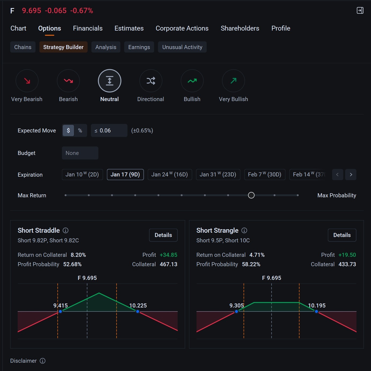Viewport: 371px width, 371px height.
Task: Select the Bearish outlook icon
Action: click(x=68, y=81)
